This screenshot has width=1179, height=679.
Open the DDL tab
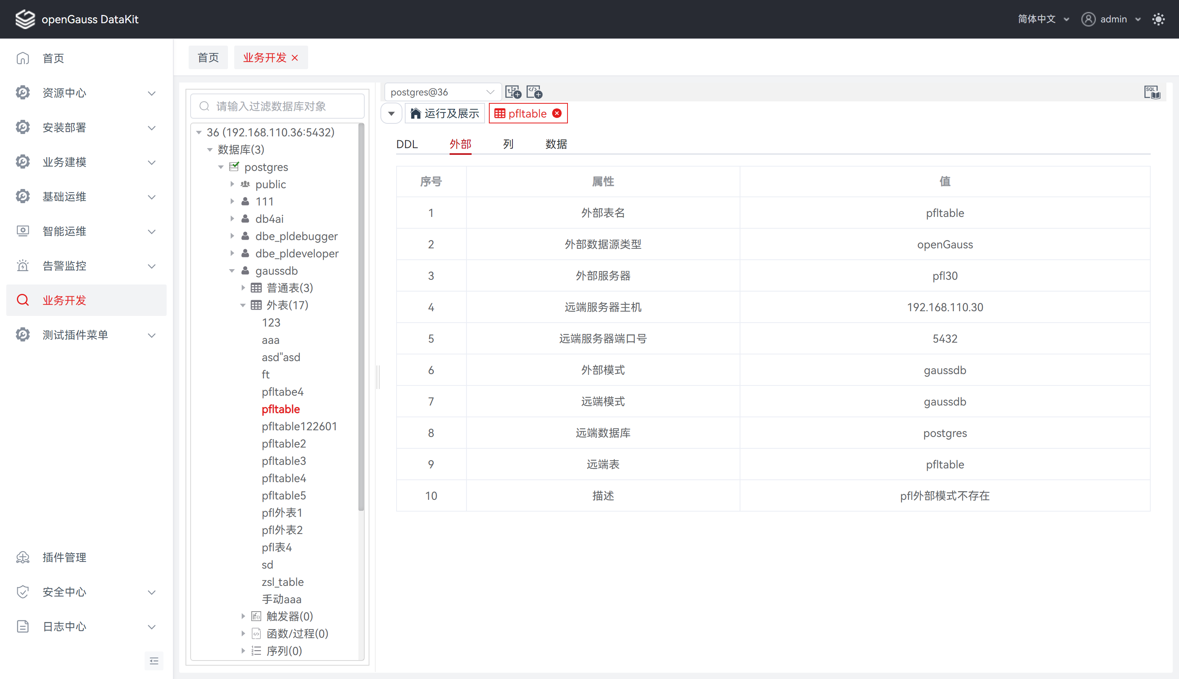(407, 144)
